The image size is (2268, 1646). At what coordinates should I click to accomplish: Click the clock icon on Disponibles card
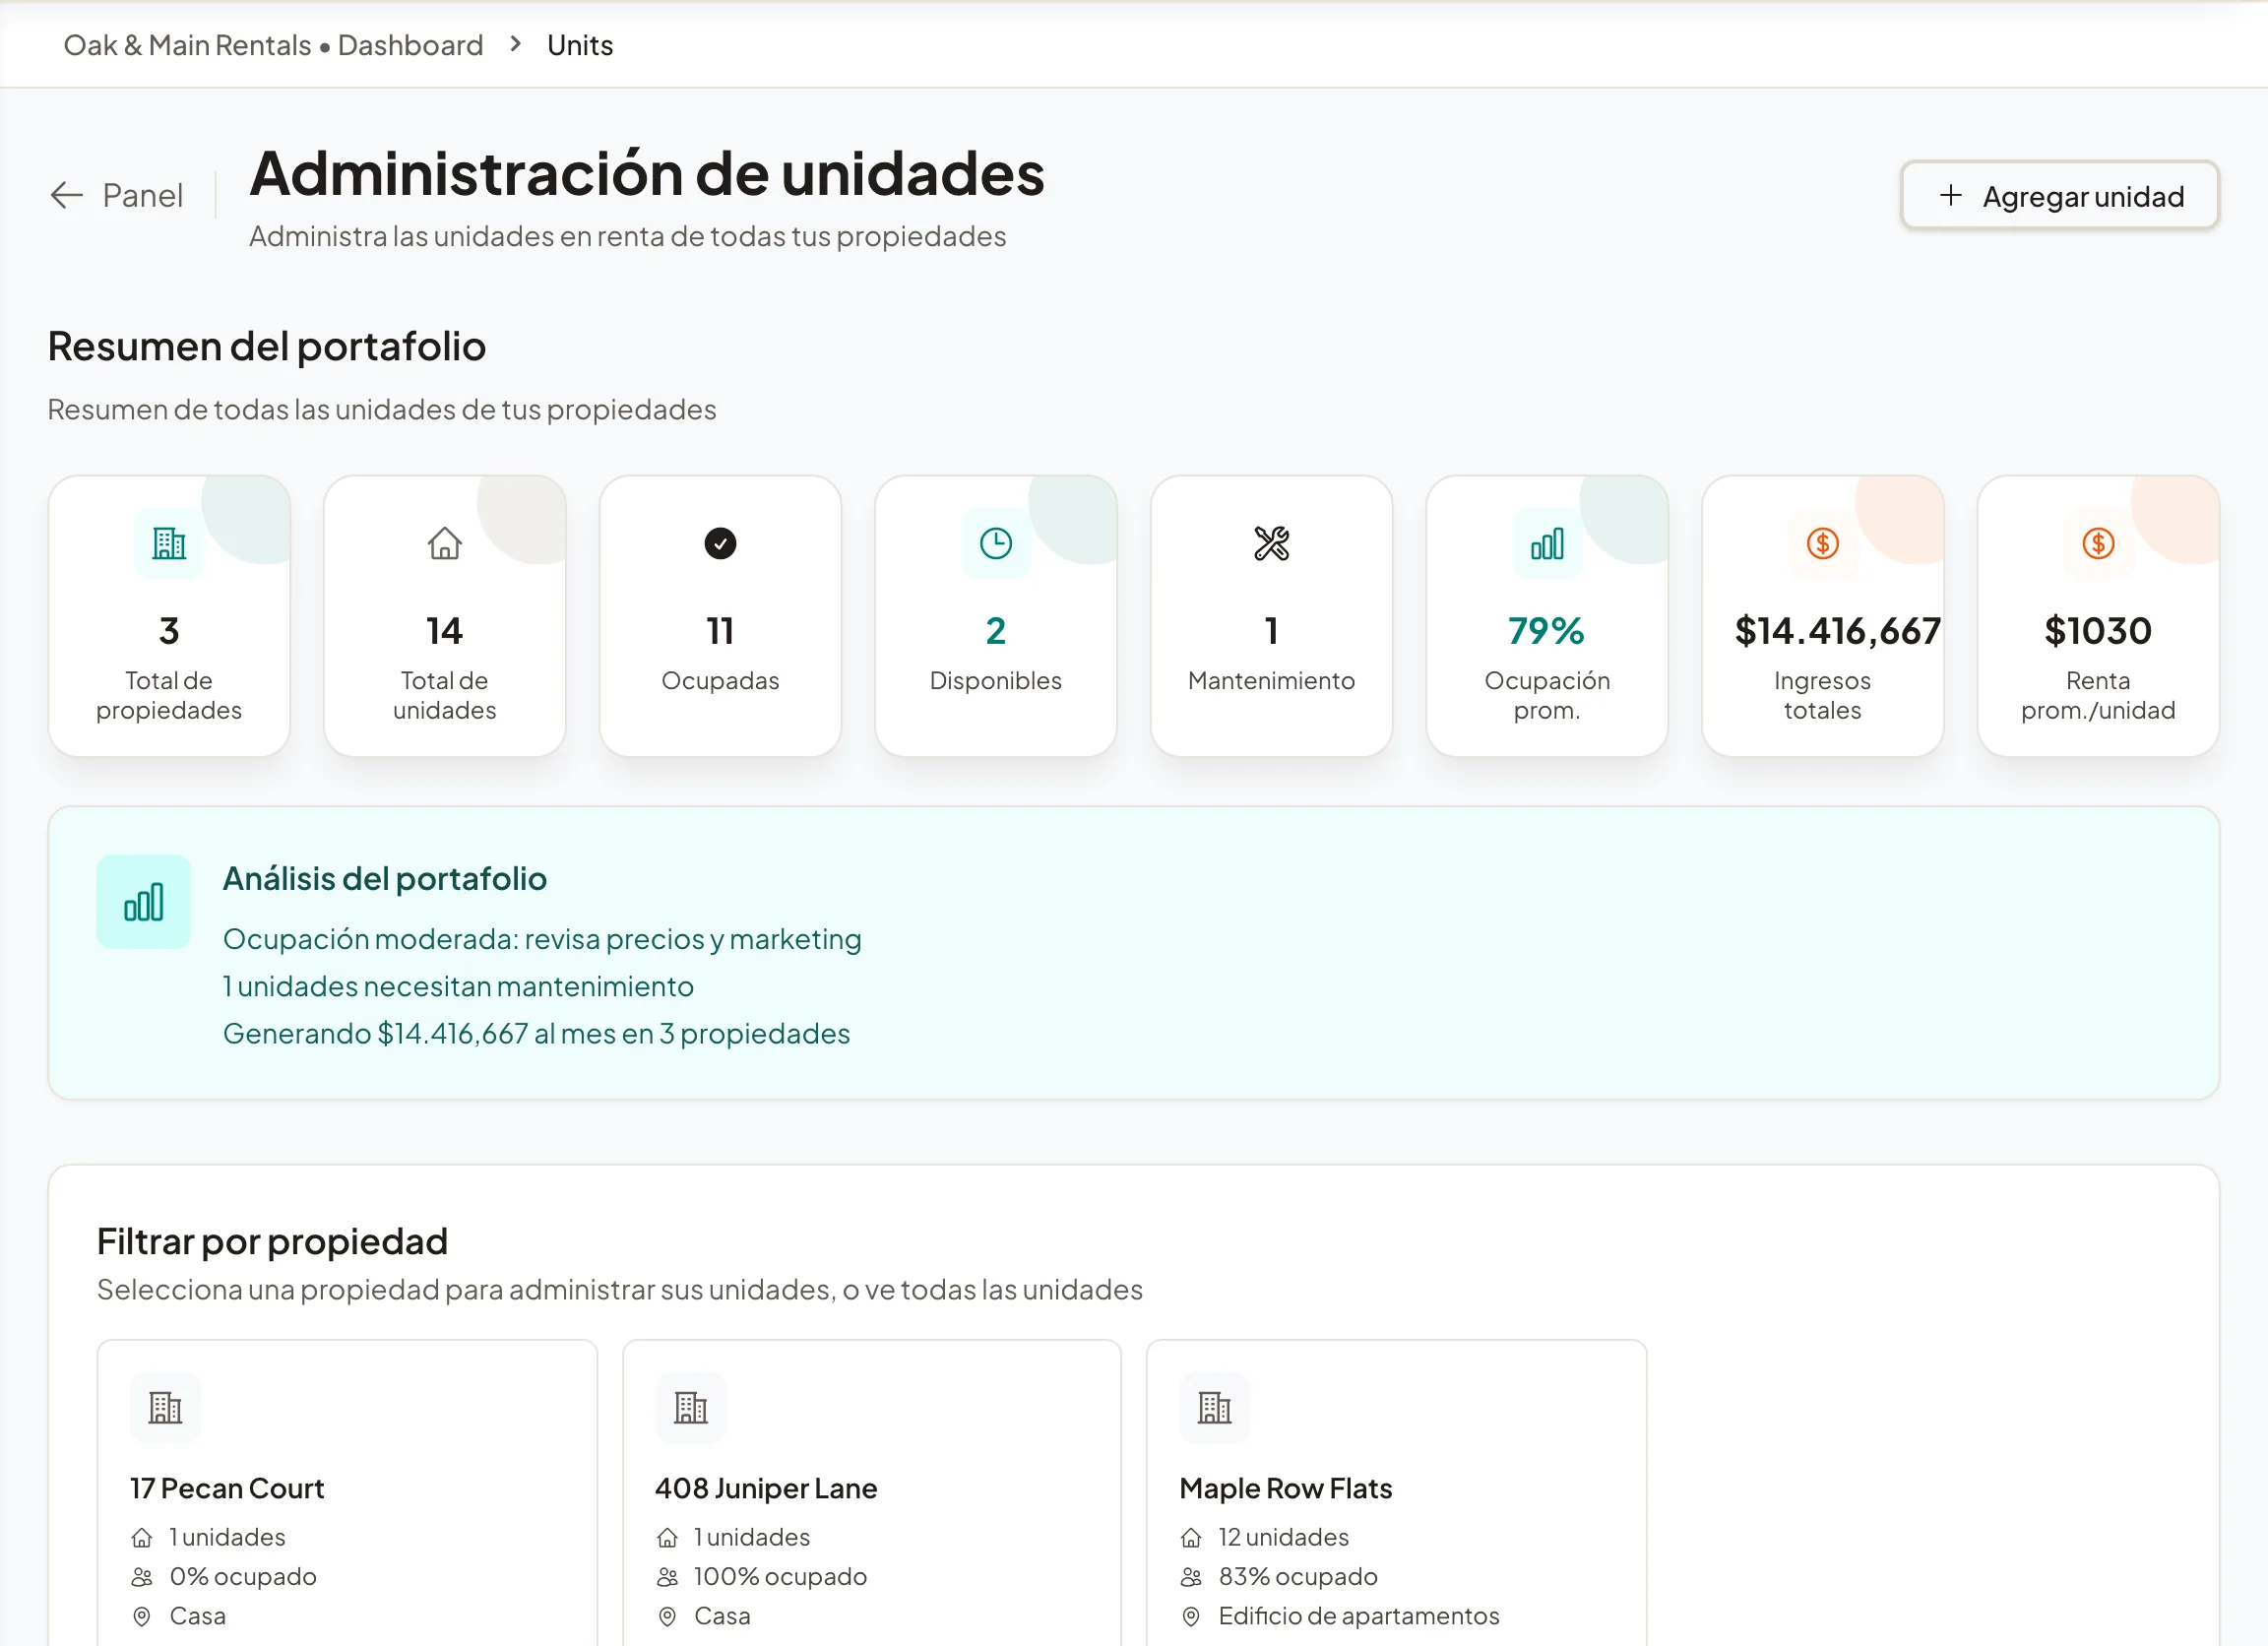[x=996, y=543]
